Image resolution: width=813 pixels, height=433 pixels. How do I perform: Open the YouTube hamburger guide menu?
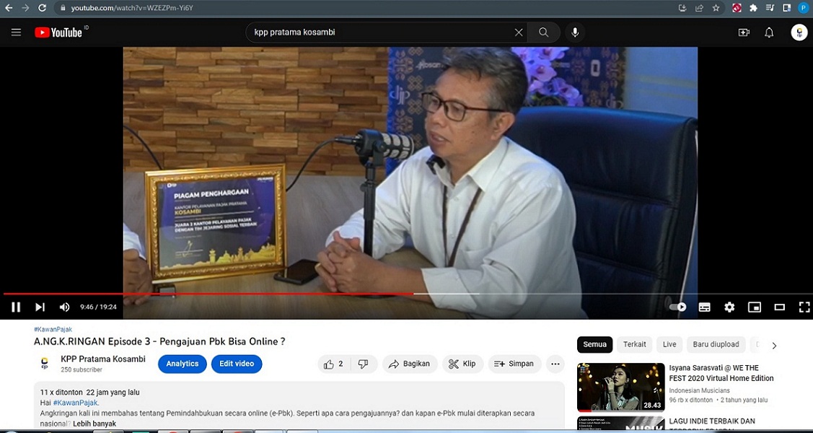pyautogui.click(x=16, y=32)
